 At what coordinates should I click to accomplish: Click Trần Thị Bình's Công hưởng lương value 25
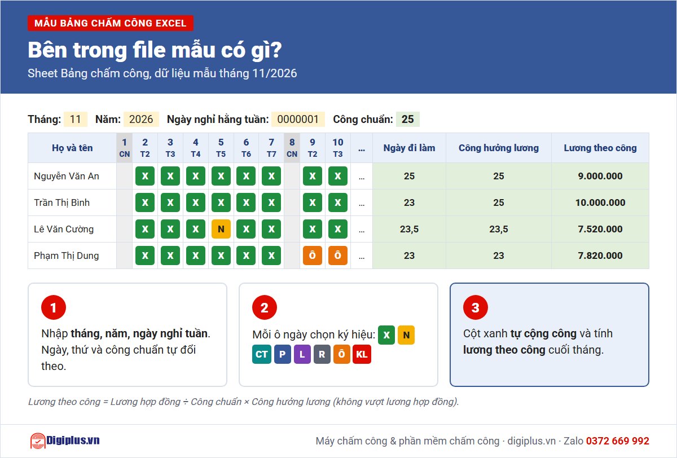499,202
